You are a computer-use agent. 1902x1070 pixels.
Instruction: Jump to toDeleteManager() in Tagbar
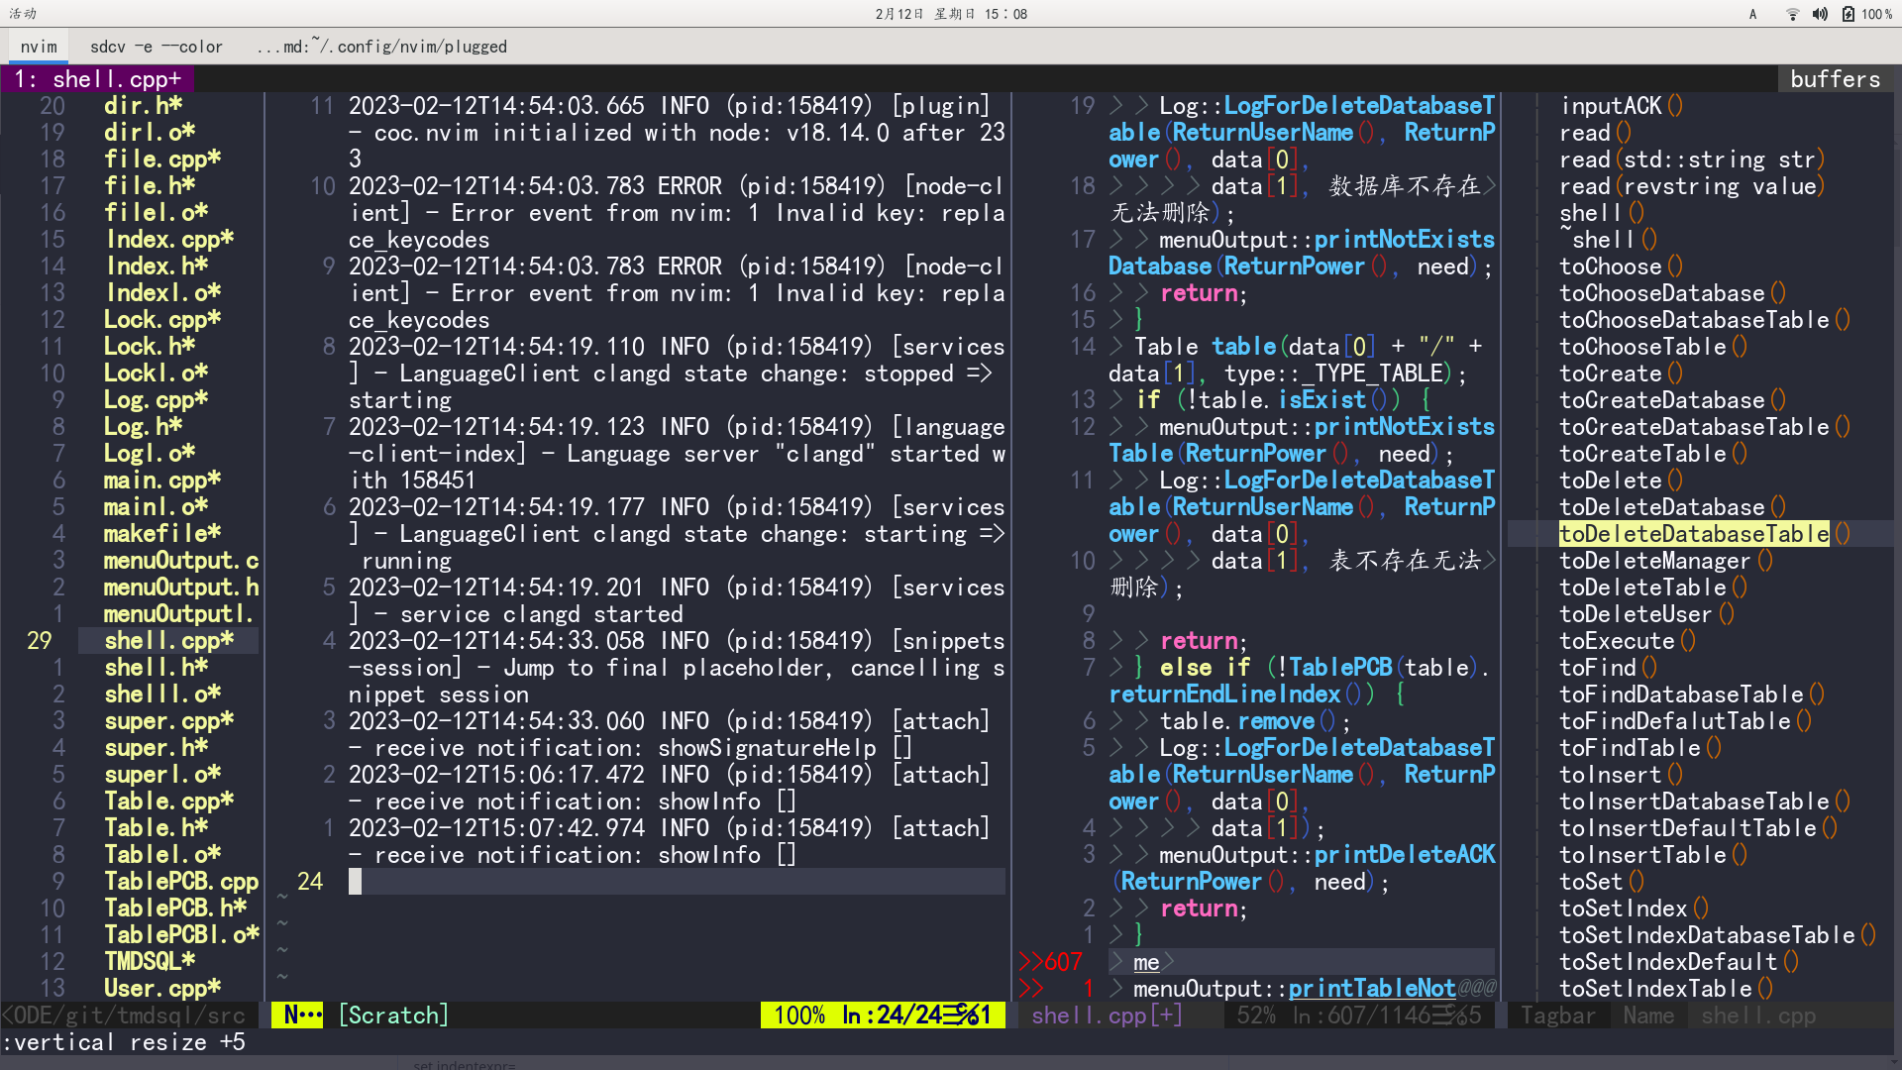tap(1666, 561)
